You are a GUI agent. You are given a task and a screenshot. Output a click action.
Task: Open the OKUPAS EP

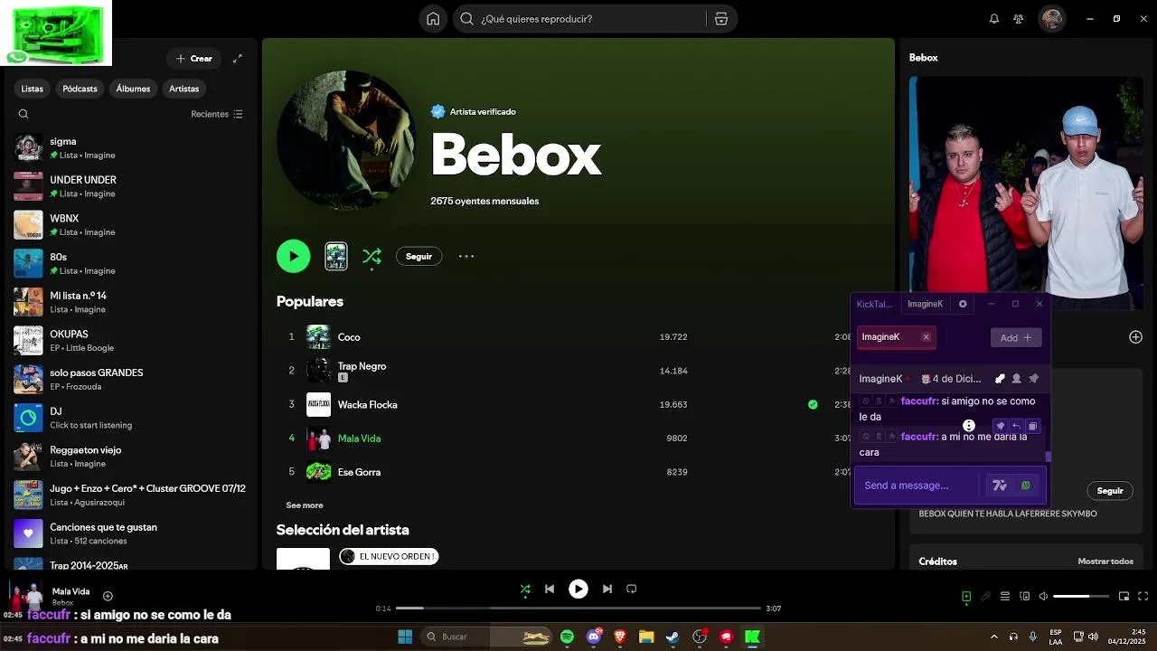(x=129, y=341)
